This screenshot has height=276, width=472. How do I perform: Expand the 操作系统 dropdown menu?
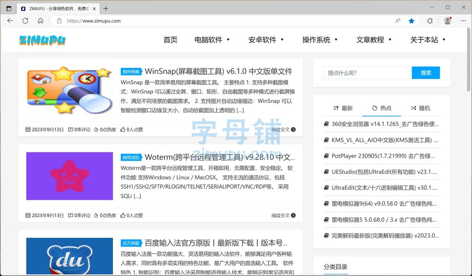(x=320, y=40)
